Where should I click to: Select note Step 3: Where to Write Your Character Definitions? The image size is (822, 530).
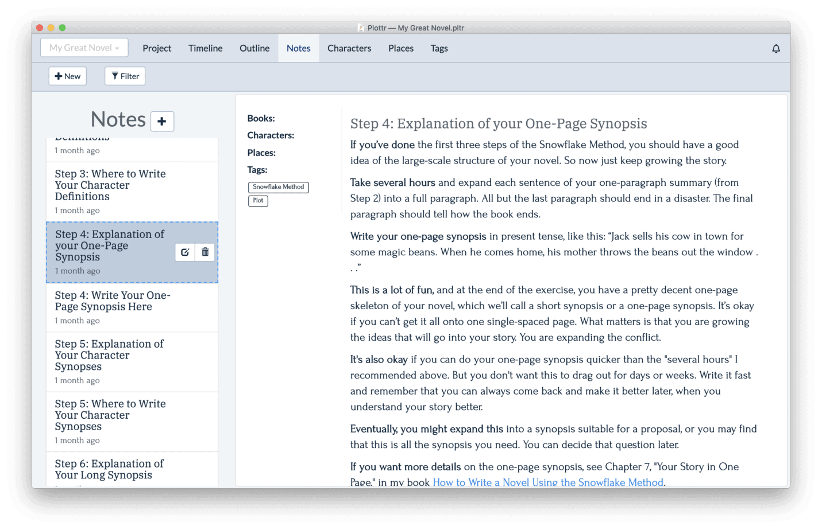coord(132,192)
